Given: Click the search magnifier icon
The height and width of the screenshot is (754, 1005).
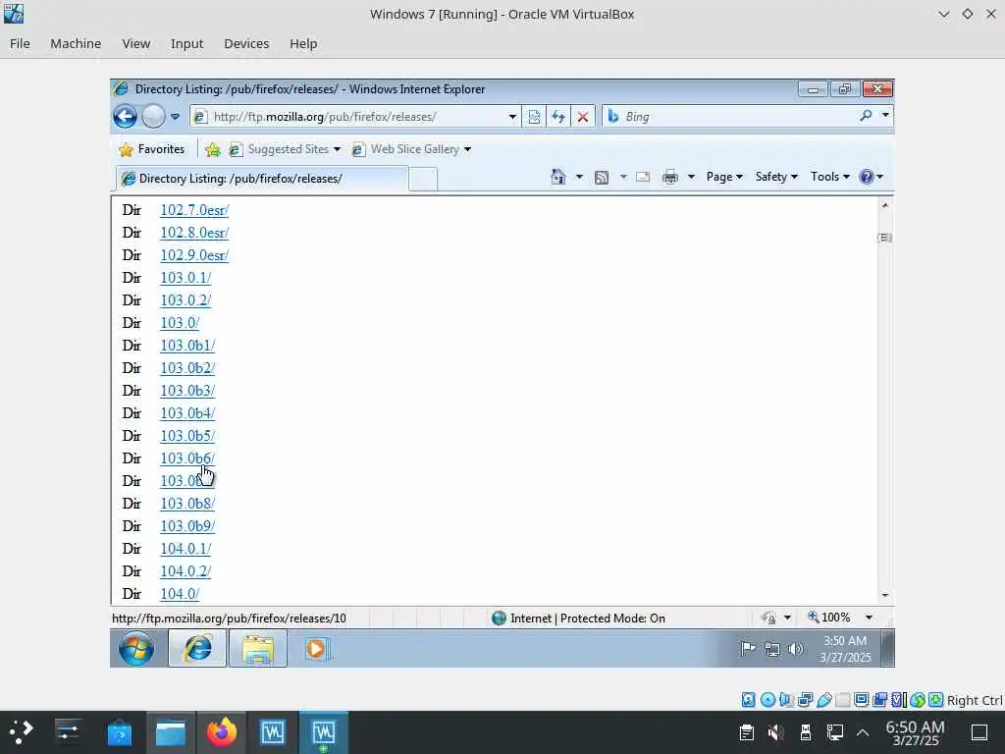Looking at the screenshot, I should 866,116.
